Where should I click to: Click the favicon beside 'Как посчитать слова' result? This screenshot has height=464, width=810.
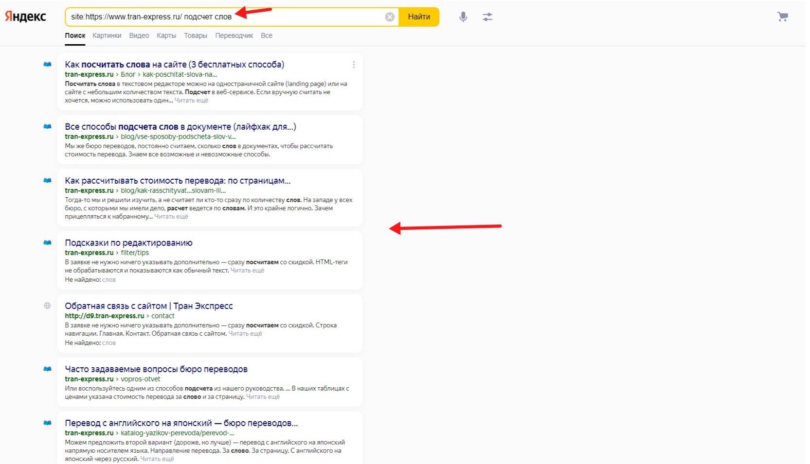point(47,64)
